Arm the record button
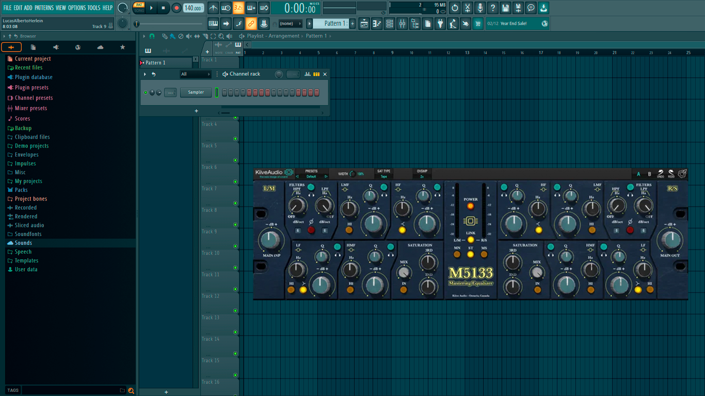Image resolution: width=705 pixels, height=396 pixels. 177,8
